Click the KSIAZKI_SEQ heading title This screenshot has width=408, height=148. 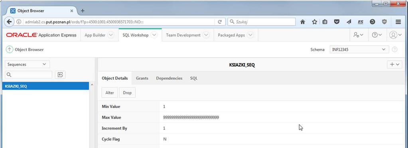(242, 65)
